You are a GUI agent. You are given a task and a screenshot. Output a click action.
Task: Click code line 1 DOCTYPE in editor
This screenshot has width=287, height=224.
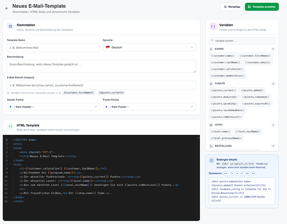25,140
